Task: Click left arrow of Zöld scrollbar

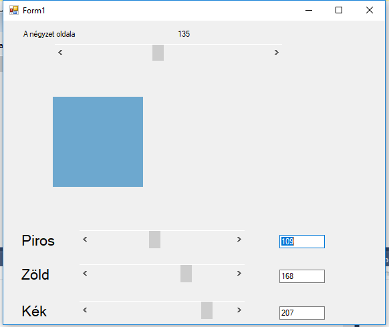Action: coord(85,274)
